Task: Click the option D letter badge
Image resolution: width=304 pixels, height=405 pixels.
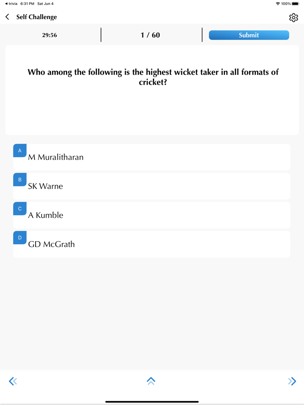Action: (20, 238)
